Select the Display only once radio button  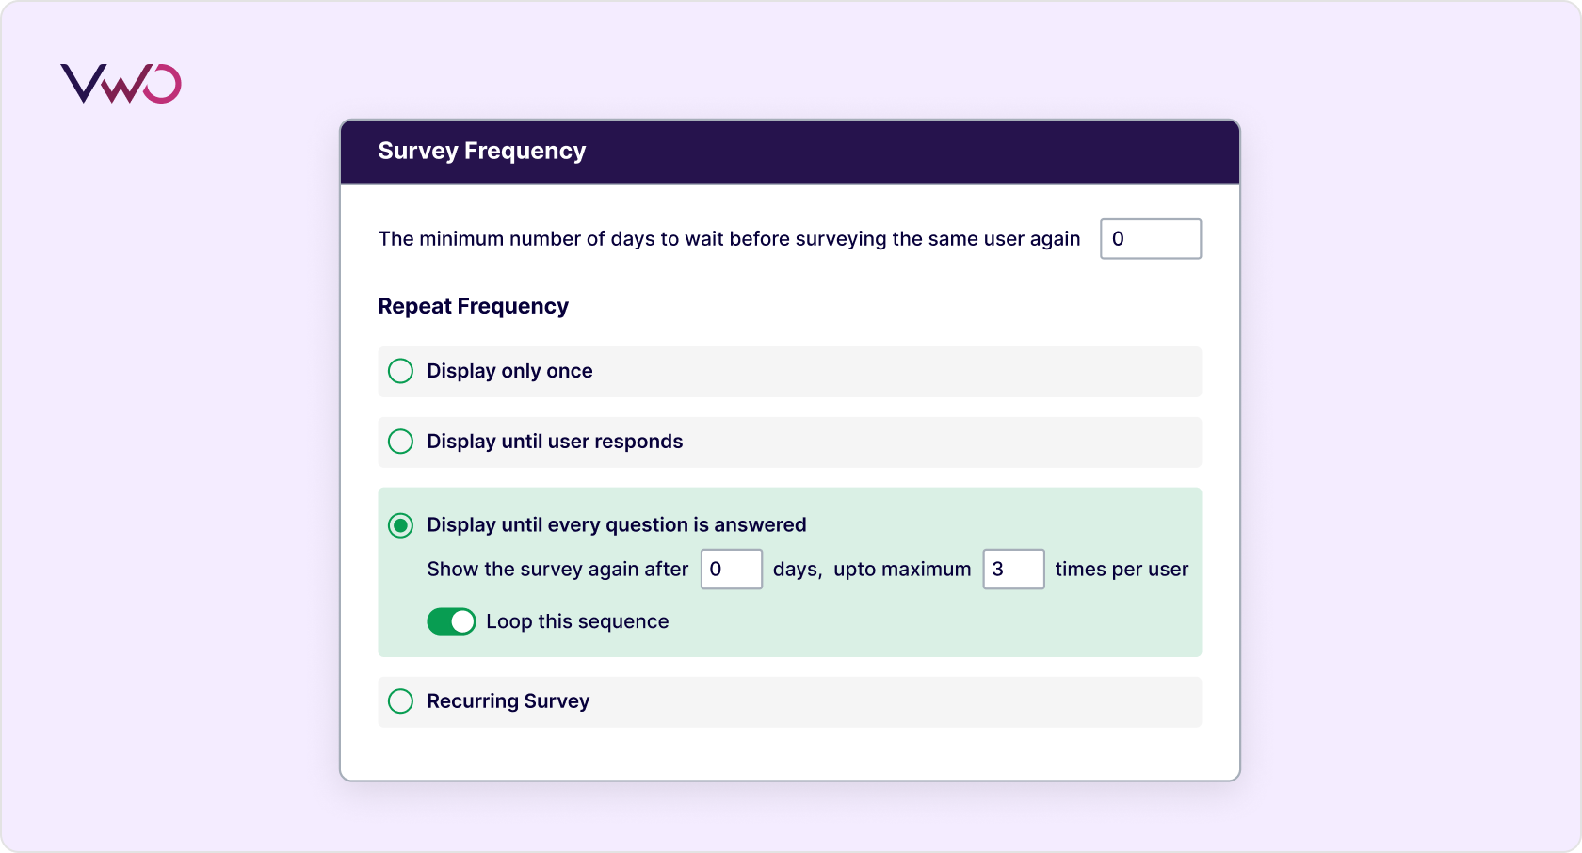400,371
